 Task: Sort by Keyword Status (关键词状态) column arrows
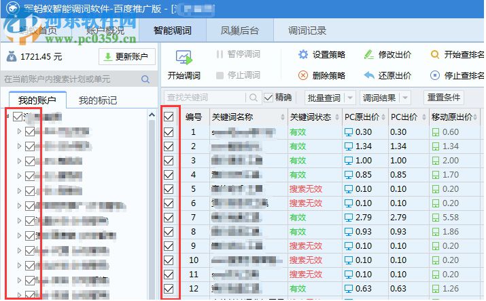(337, 117)
